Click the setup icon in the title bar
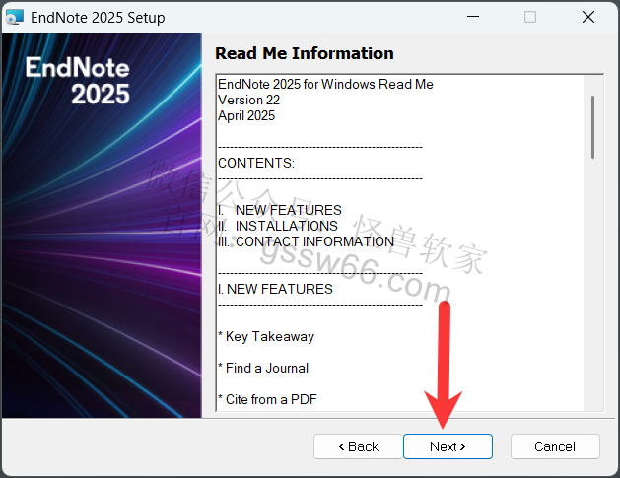Image resolution: width=620 pixels, height=478 pixels. tap(15, 18)
